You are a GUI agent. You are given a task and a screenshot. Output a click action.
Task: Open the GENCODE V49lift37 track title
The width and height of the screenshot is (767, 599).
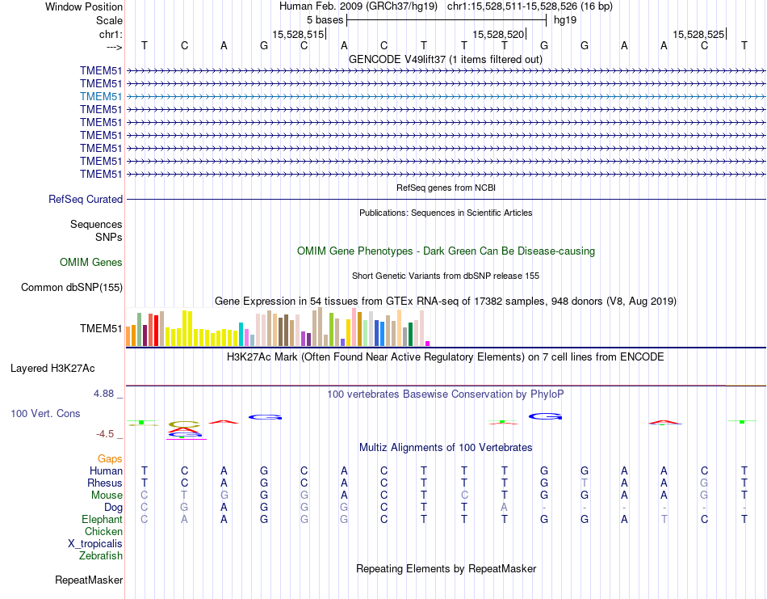[x=445, y=59]
